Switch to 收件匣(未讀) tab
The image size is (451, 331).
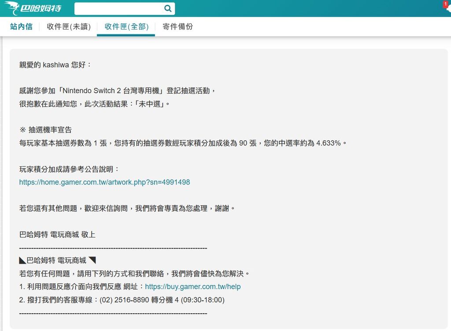(x=69, y=26)
